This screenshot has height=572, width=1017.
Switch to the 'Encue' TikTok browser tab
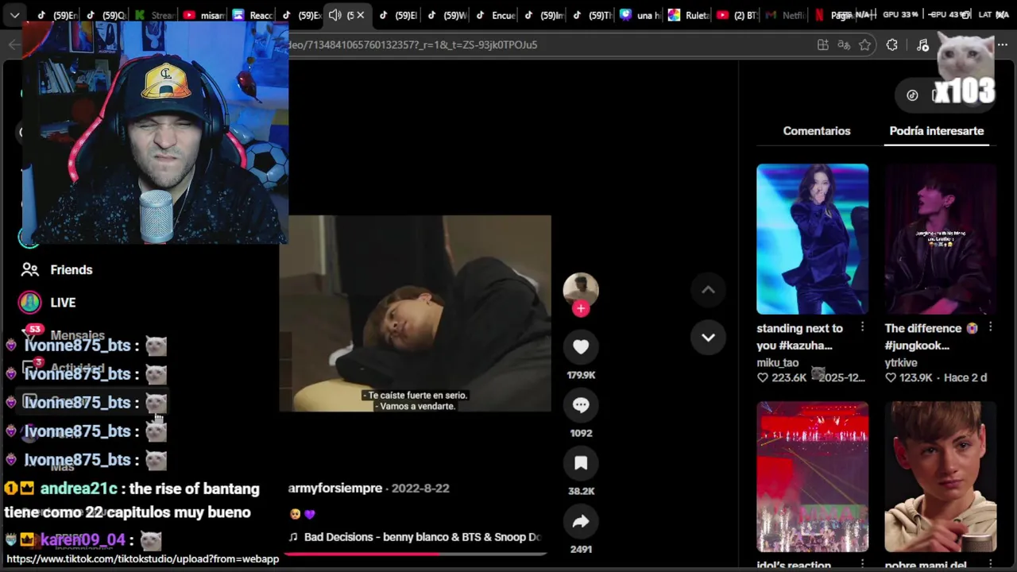(495, 15)
